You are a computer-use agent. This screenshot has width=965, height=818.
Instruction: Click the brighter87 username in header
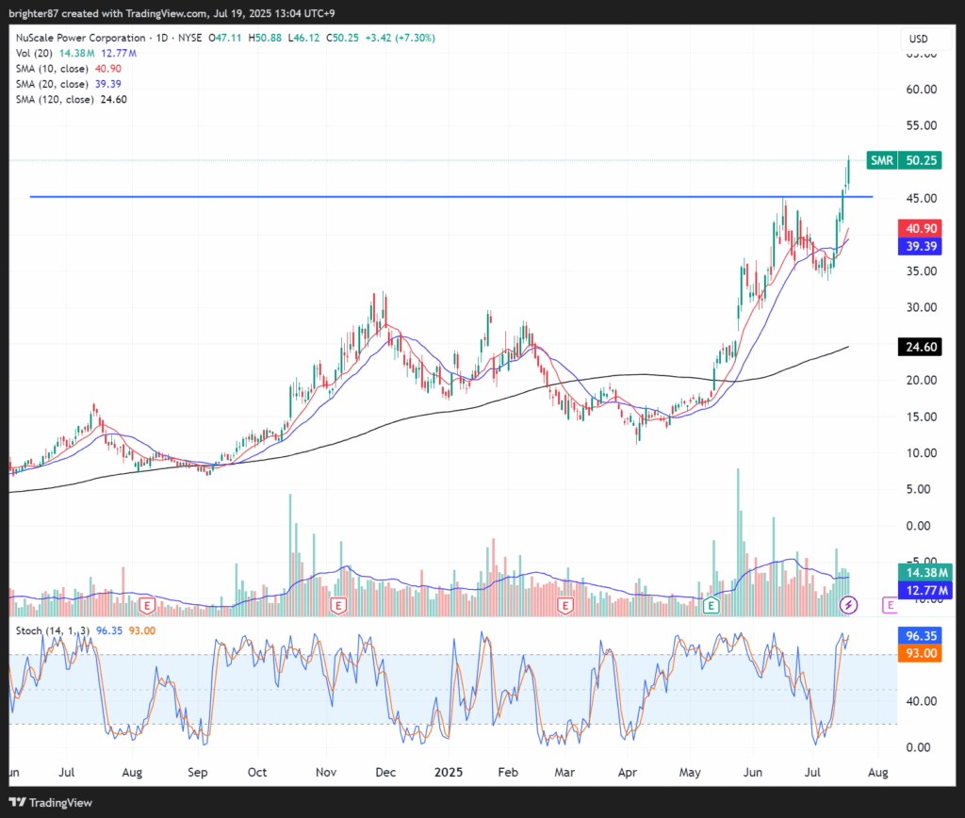(34, 13)
